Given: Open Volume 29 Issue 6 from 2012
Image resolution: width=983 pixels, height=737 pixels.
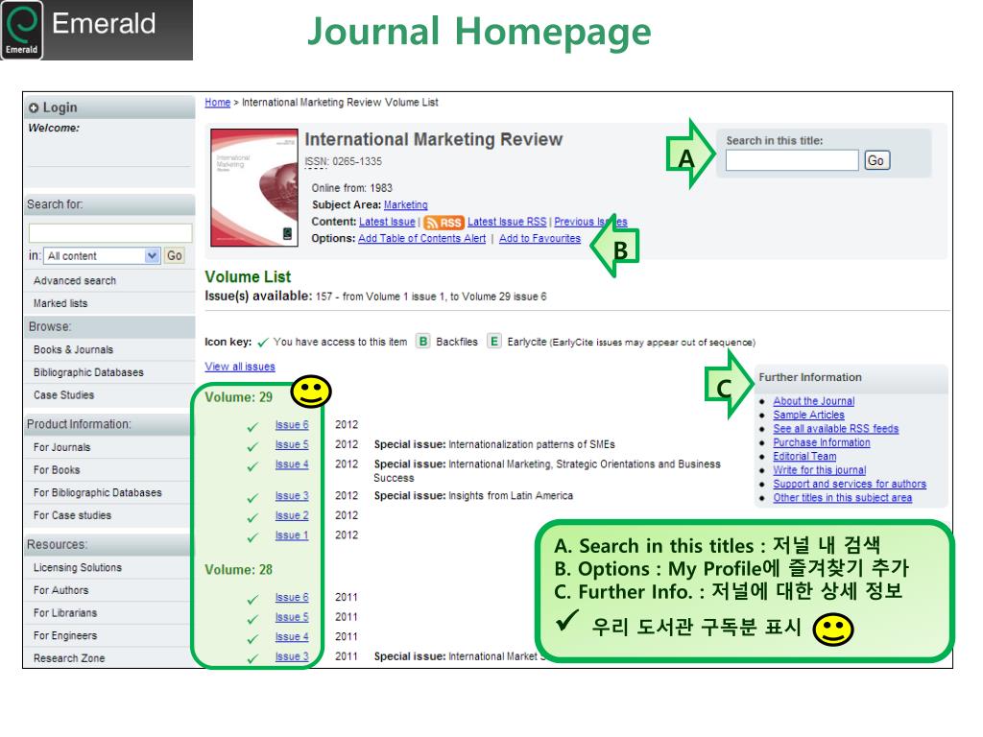Looking at the screenshot, I should [x=292, y=425].
